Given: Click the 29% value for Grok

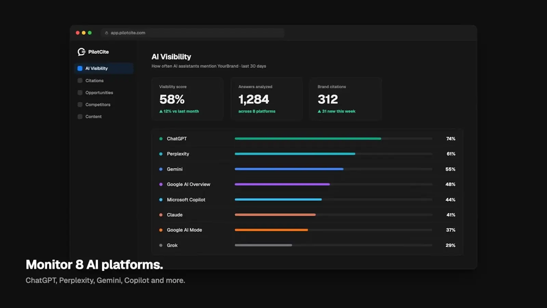Looking at the screenshot, I should 450,245.
